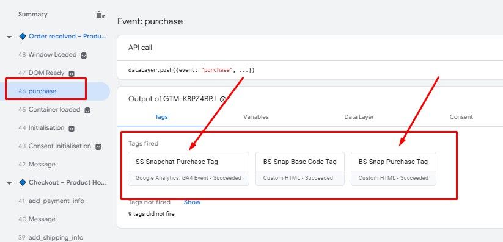Open help icon next to GTM-K8PZ4BPJ
The width and height of the screenshot is (503, 242).
223,99
